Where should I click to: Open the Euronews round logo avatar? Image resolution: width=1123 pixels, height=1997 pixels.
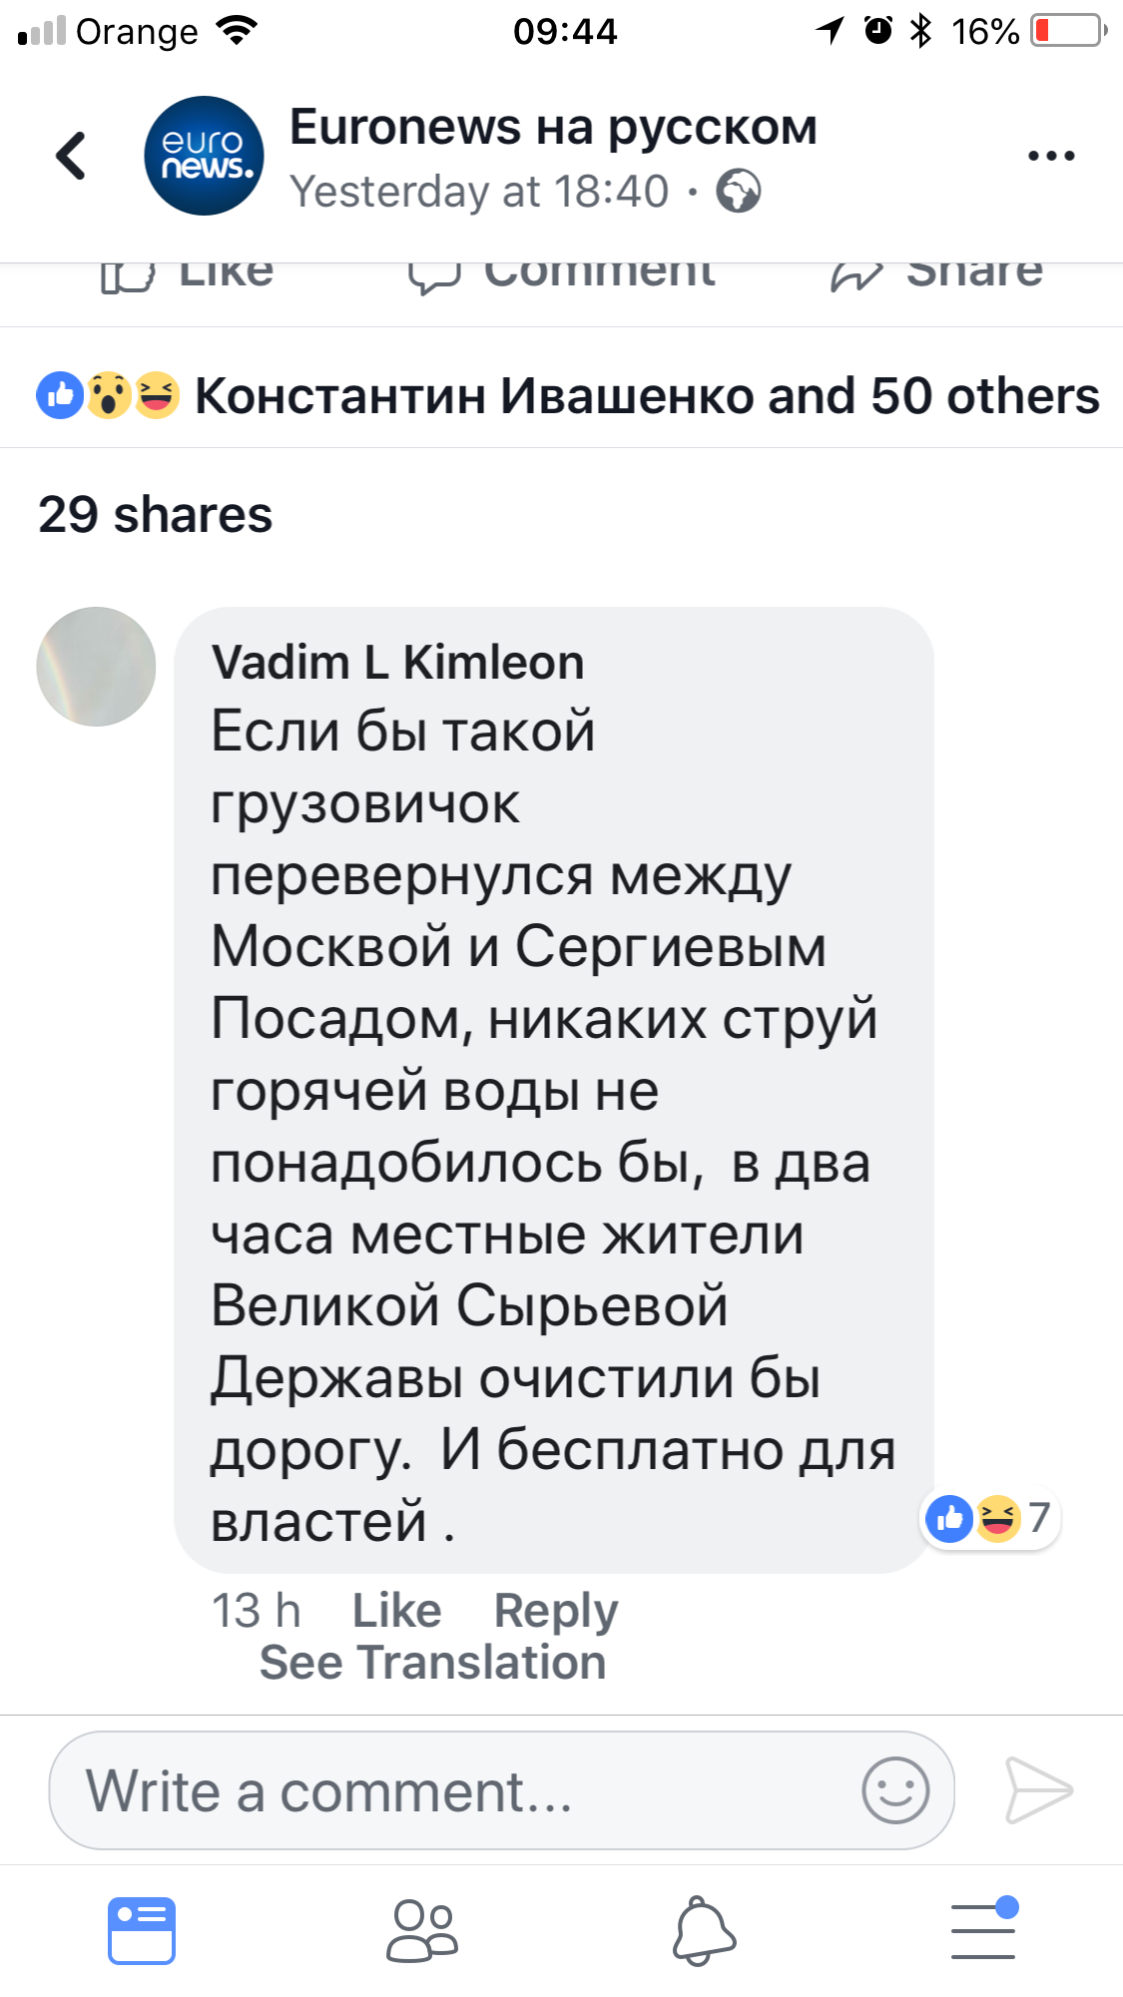pos(204,156)
